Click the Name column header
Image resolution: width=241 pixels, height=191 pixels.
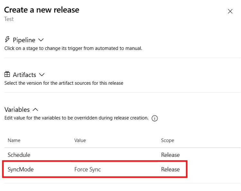[14, 140]
